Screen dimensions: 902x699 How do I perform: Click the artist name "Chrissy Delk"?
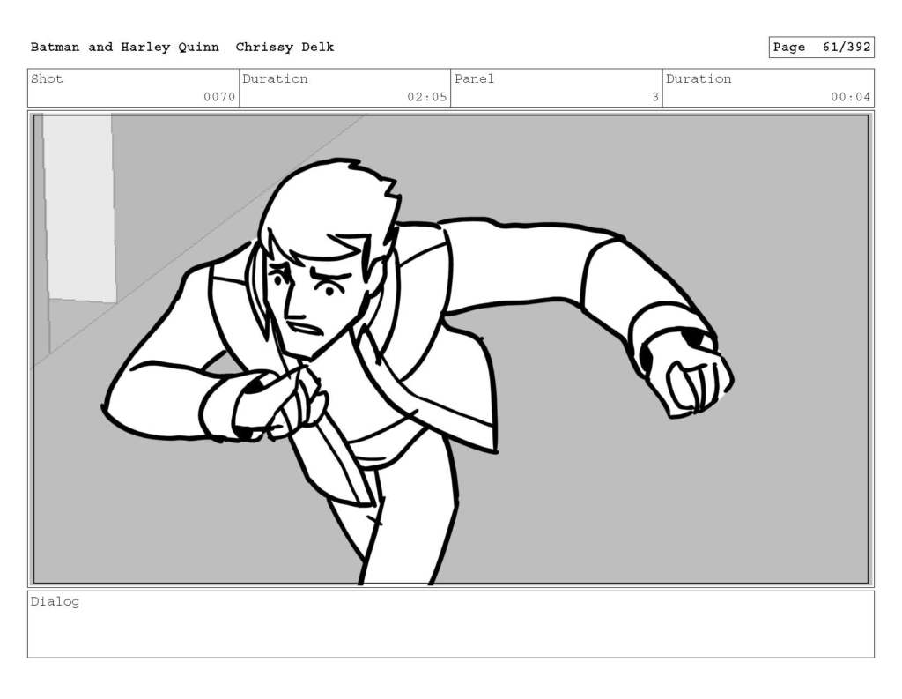coord(285,48)
